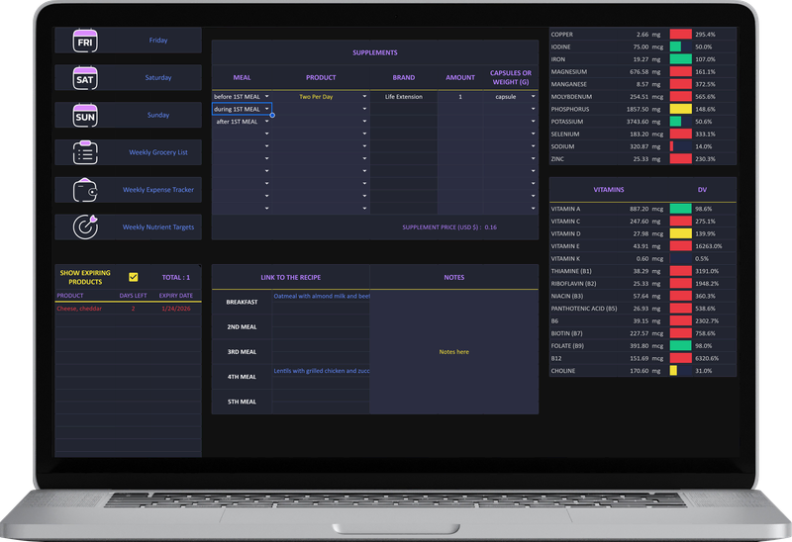Go to the Saturday sheet link
792x542 pixels.
pos(158,78)
